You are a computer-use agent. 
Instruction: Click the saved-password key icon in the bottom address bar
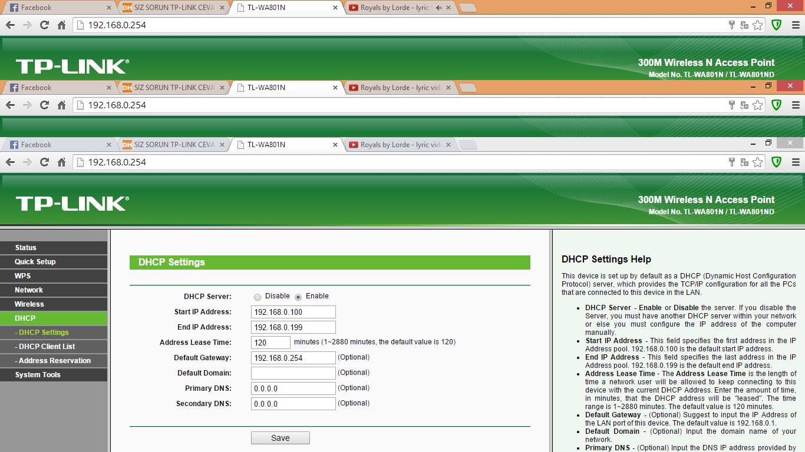tap(732, 162)
